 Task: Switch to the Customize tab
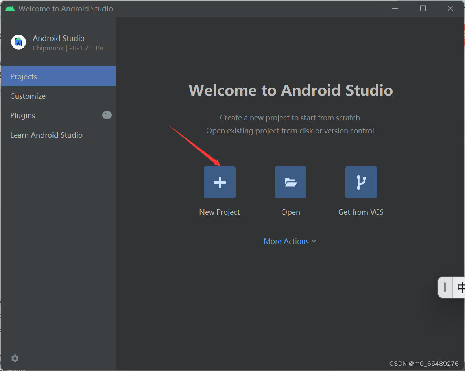click(59, 96)
